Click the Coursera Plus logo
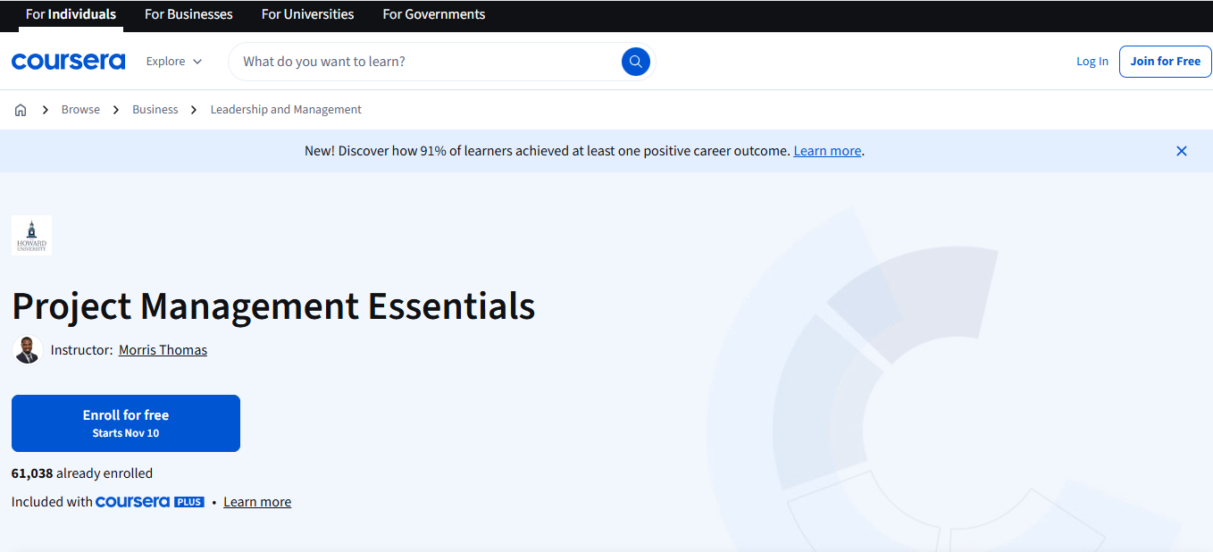This screenshot has width=1213, height=552. point(149,501)
